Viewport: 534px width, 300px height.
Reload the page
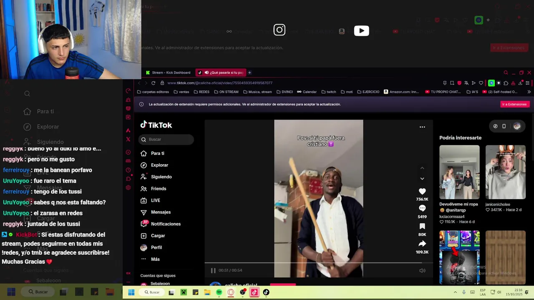click(x=153, y=83)
